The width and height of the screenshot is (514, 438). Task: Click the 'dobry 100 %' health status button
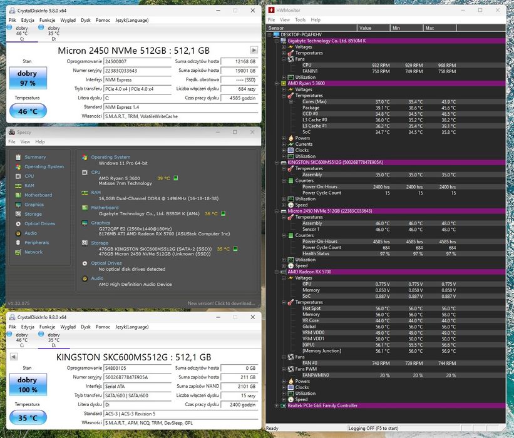[28, 385]
